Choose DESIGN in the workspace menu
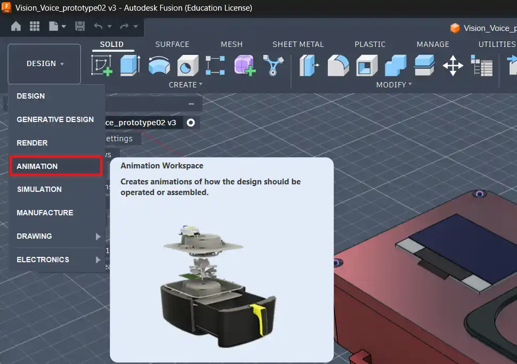This screenshot has height=364, width=517. [x=56, y=96]
